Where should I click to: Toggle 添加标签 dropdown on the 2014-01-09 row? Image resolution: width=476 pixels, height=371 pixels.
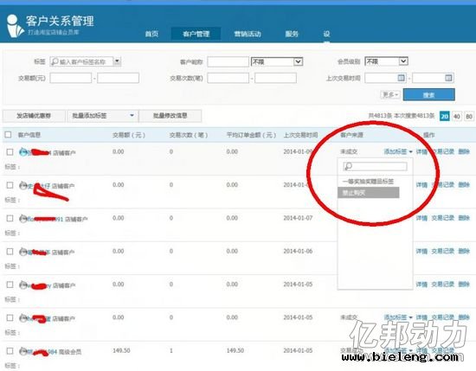(x=398, y=151)
